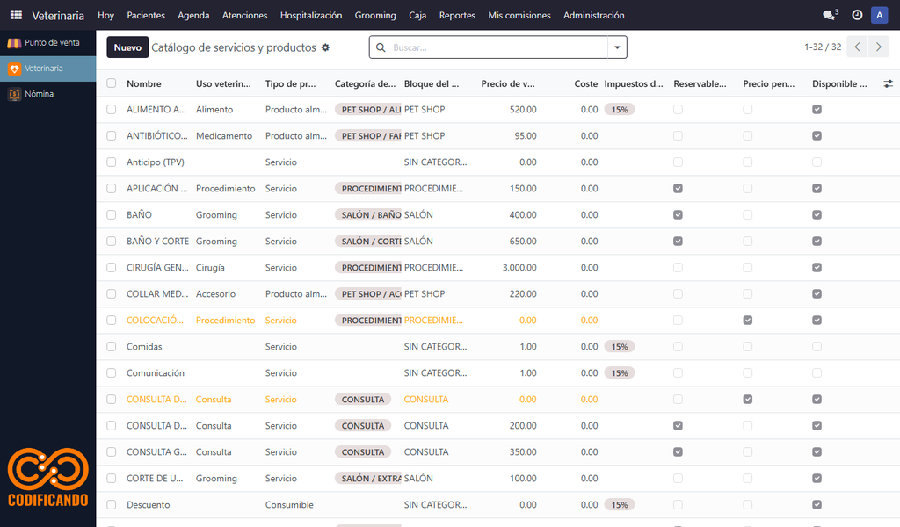Click the catalog settings gear icon
The image size is (900, 527).
click(x=325, y=47)
